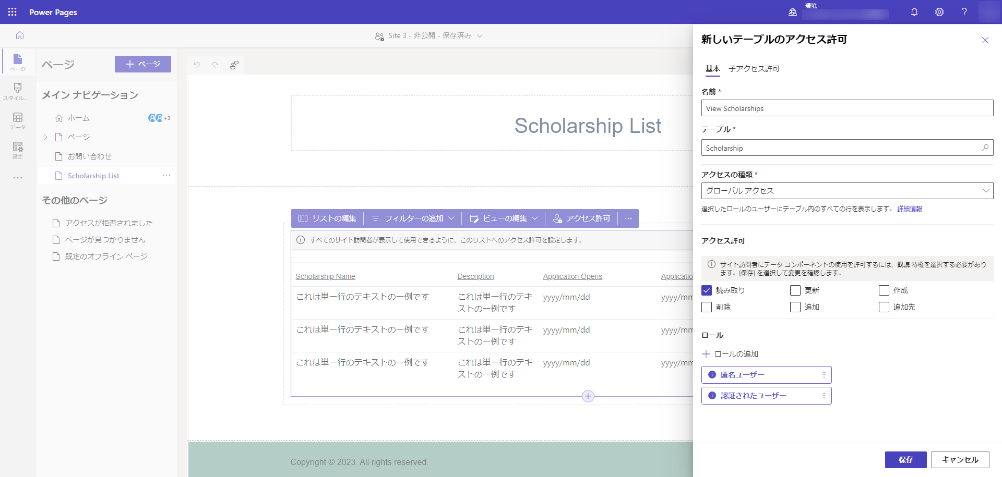Click the 名前 text field
Screen dimensions: 1002x477
847,108
